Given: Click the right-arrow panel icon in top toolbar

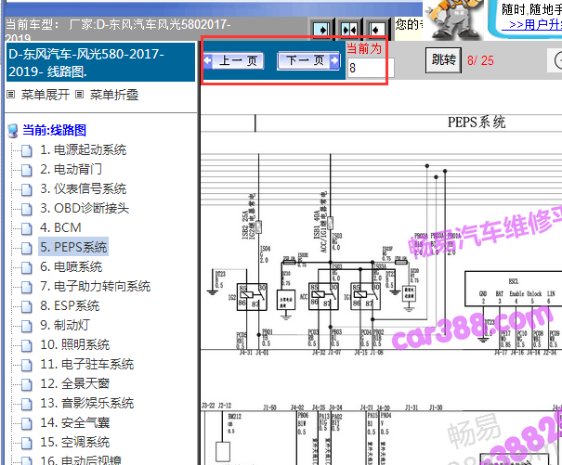Looking at the screenshot, I should click(x=321, y=30).
